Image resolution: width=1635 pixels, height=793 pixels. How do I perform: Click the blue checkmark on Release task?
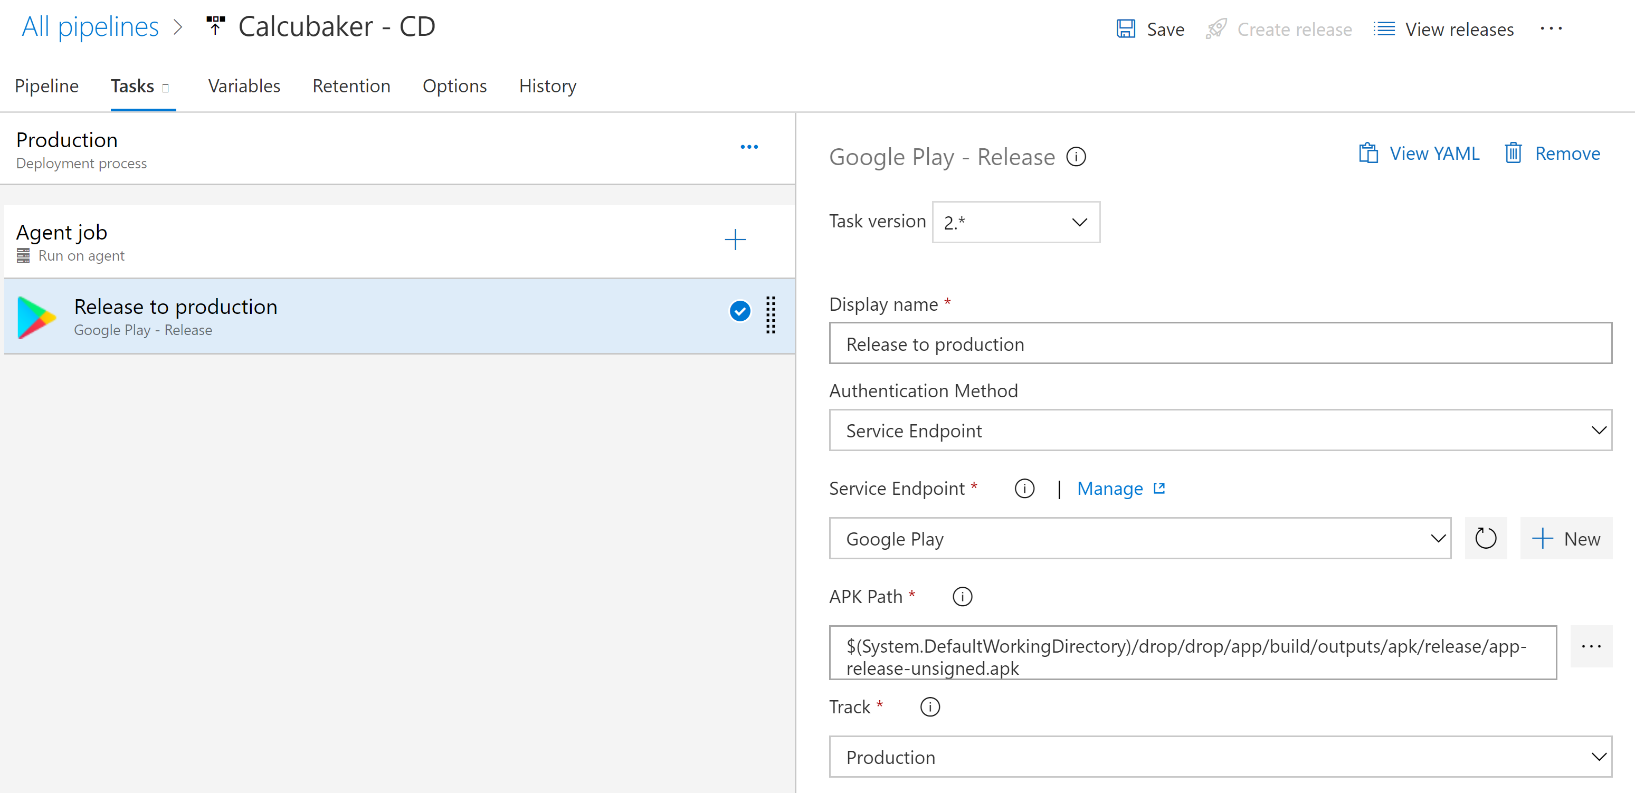(739, 311)
